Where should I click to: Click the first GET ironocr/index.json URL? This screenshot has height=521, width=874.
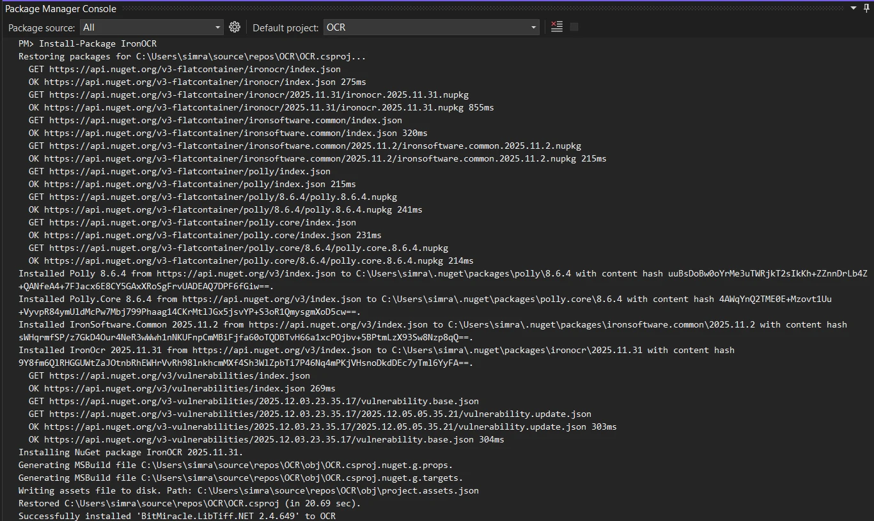(194, 69)
